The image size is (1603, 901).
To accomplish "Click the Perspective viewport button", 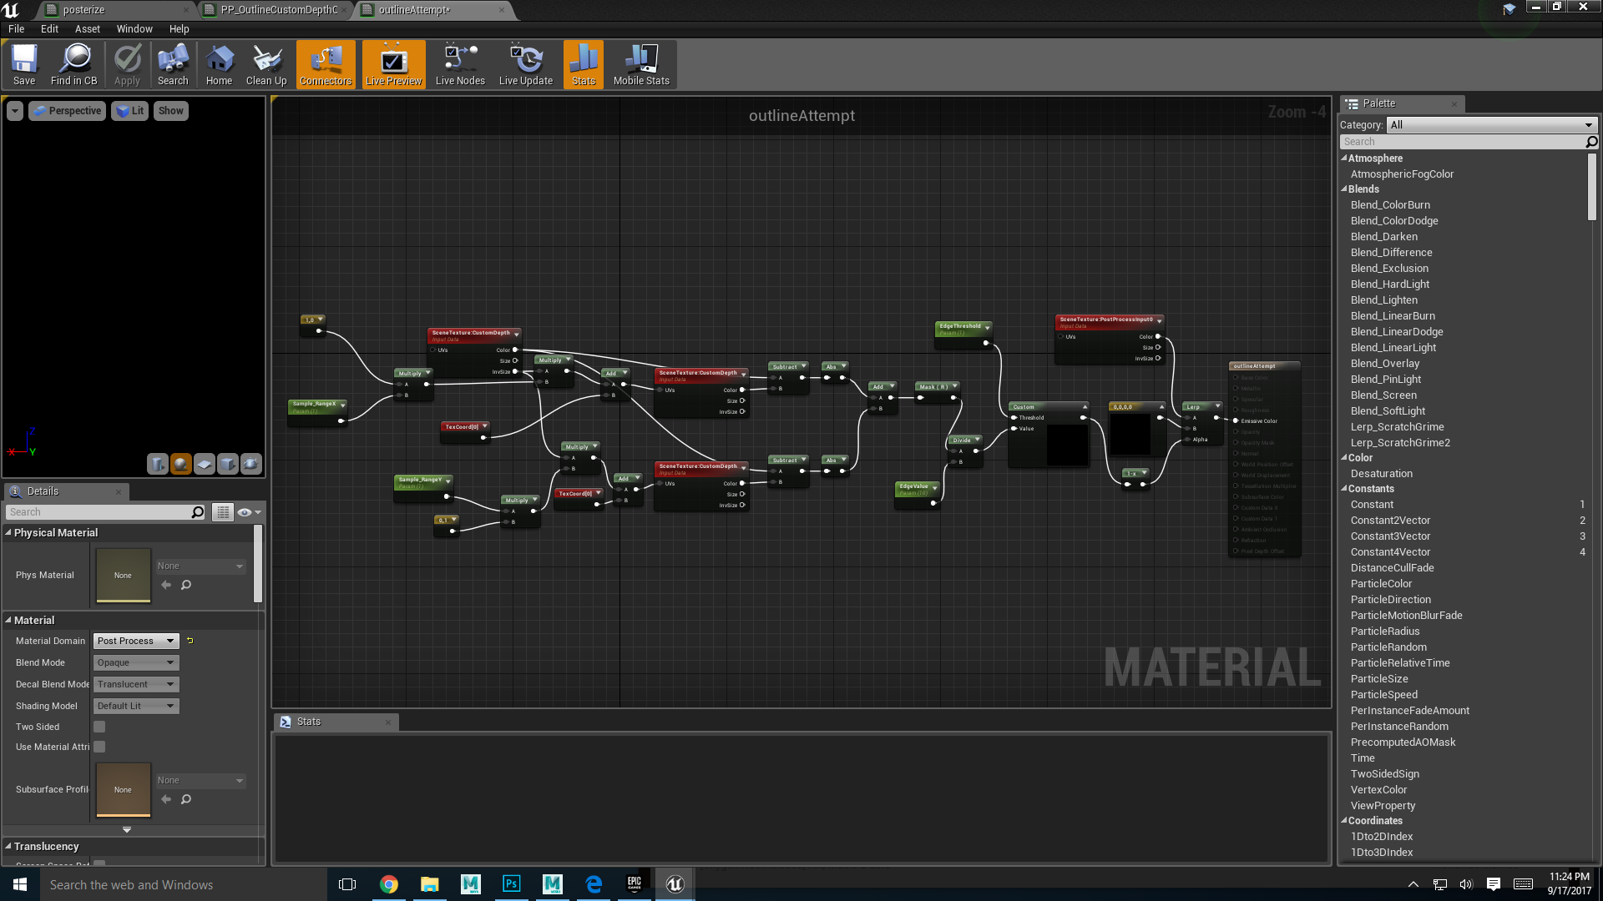I will pos(68,111).
